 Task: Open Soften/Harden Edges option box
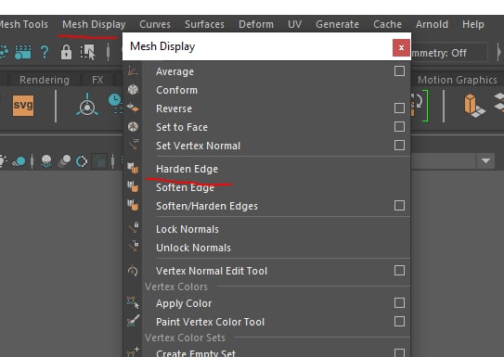click(399, 206)
